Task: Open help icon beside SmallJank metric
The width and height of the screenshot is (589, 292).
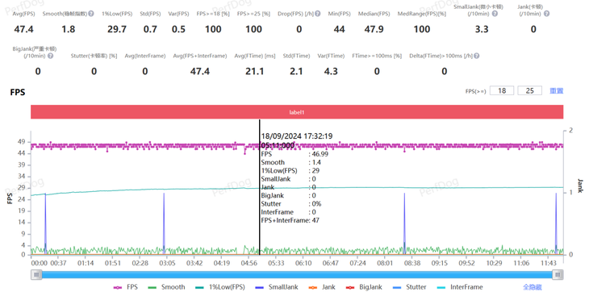Action: click(x=495, y=14)
